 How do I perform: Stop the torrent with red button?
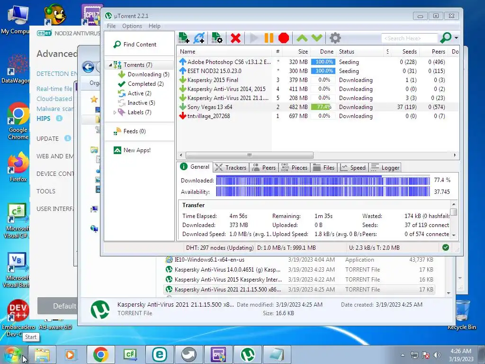pyautogui.click(x=284, y=38)
